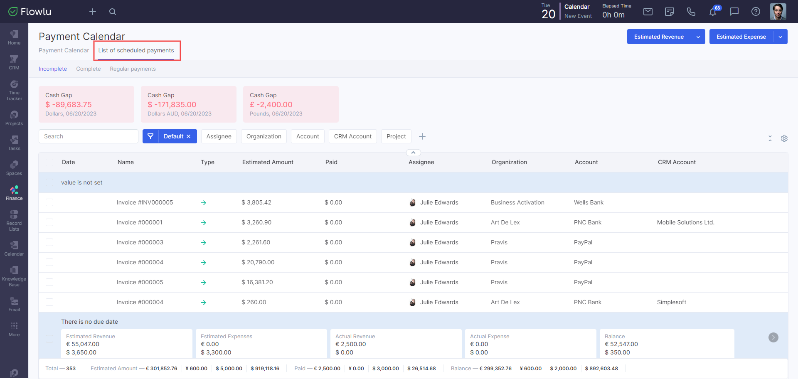Expand the Estimated Revenue dropdown arrow

(x=698, y=37)
